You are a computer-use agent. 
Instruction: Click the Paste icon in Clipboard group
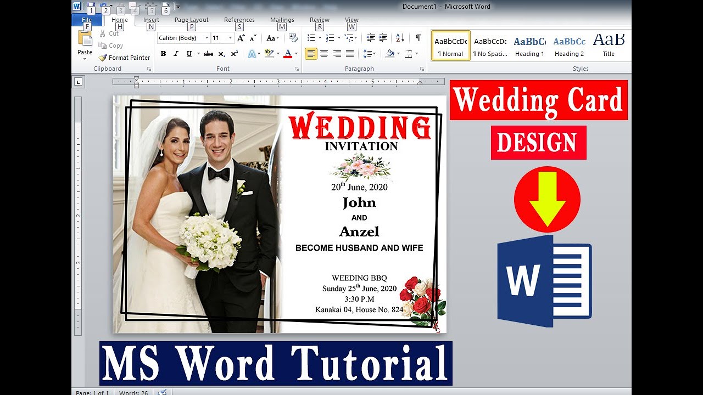point(85,38)
